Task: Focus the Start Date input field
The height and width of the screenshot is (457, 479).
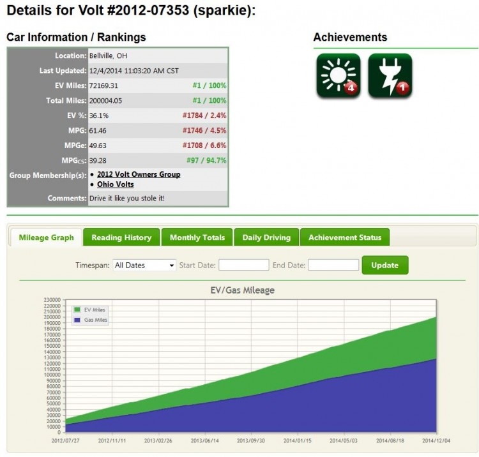Action: [244, 265]
